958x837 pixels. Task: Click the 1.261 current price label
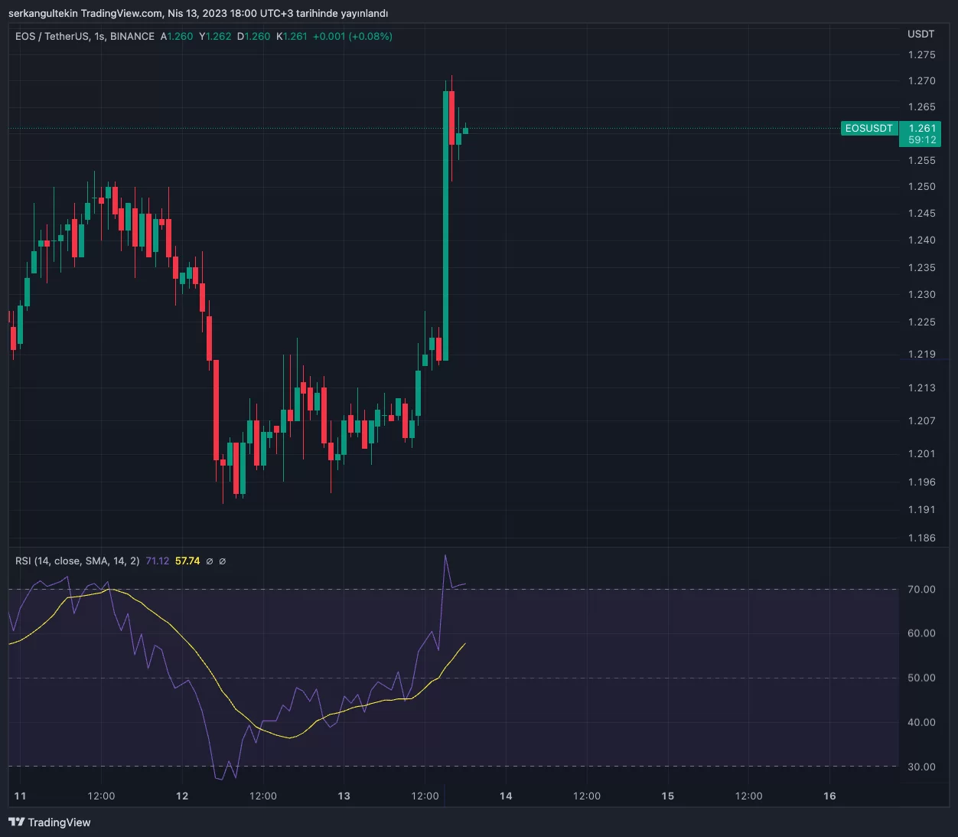pos(922,129)
